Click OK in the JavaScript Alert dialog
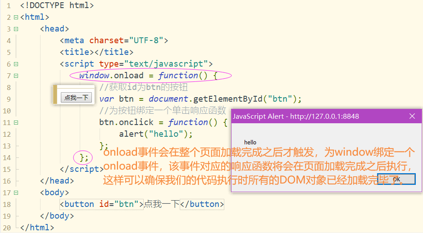Image resolution: width=423 pixels, height=233 pixels. point(396,179)
